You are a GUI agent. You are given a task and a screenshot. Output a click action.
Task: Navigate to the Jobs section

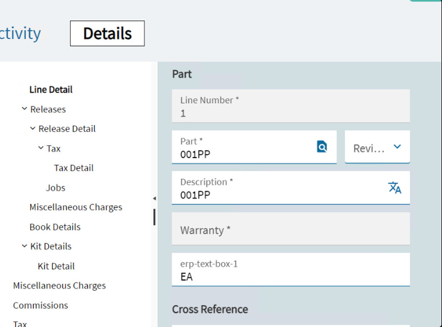click(55, 187)
